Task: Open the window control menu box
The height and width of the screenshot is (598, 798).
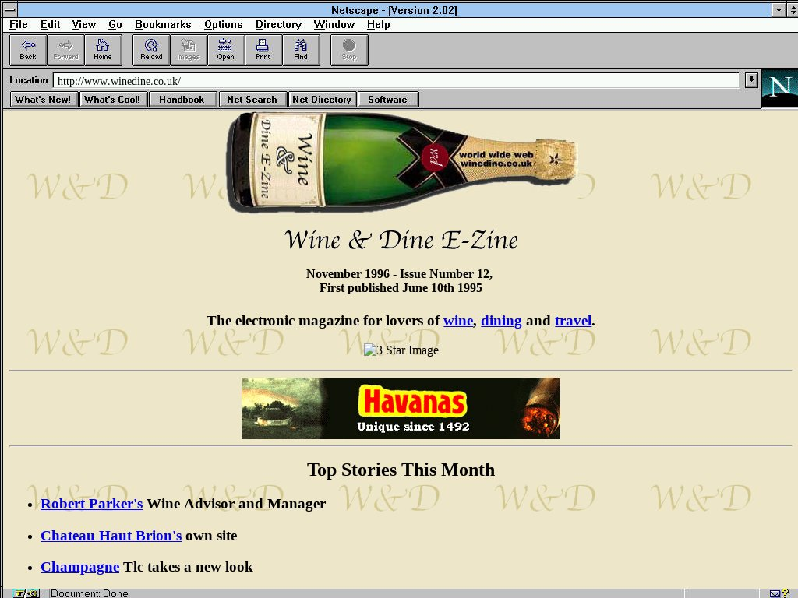Action: point(9,9)
